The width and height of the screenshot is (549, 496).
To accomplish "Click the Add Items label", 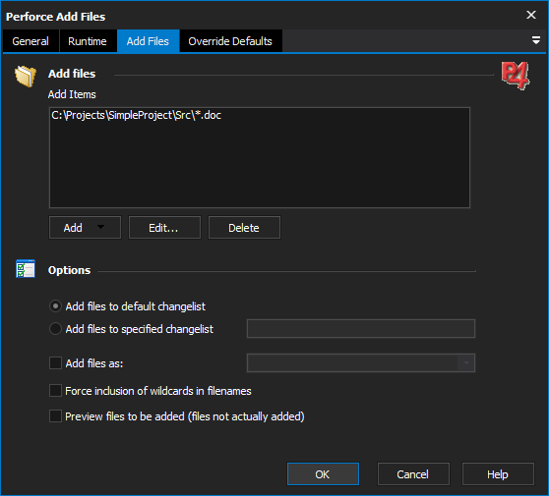I will tap(72, 94).
